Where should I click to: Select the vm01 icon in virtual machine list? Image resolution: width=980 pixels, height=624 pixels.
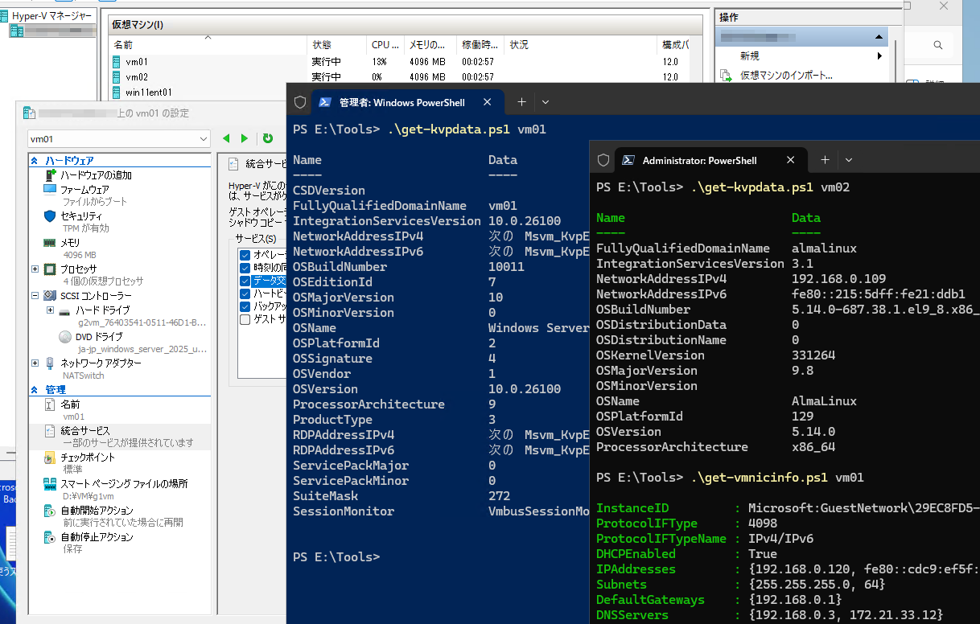(x=117, y=62)
